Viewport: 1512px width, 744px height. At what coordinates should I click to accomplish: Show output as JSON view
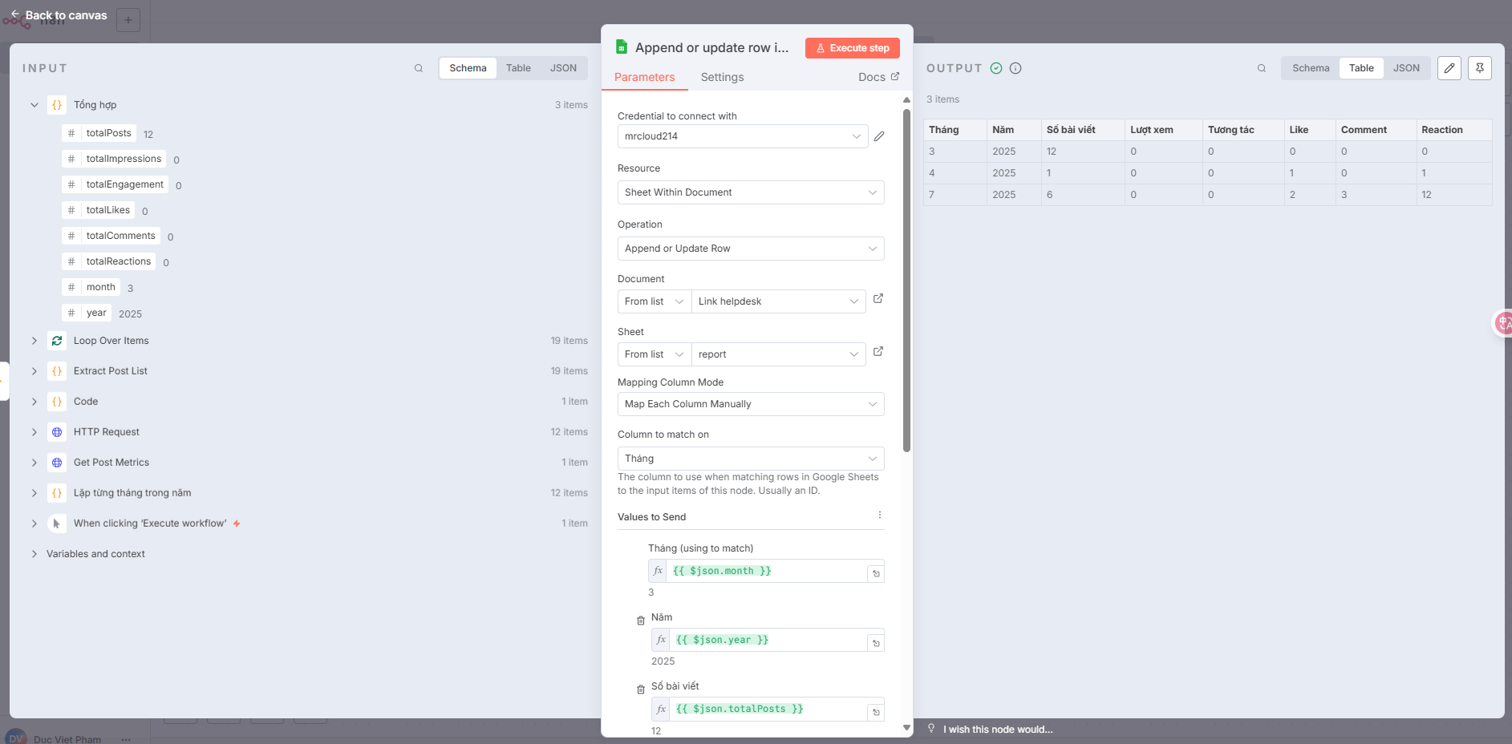(x=1406, y=68)
